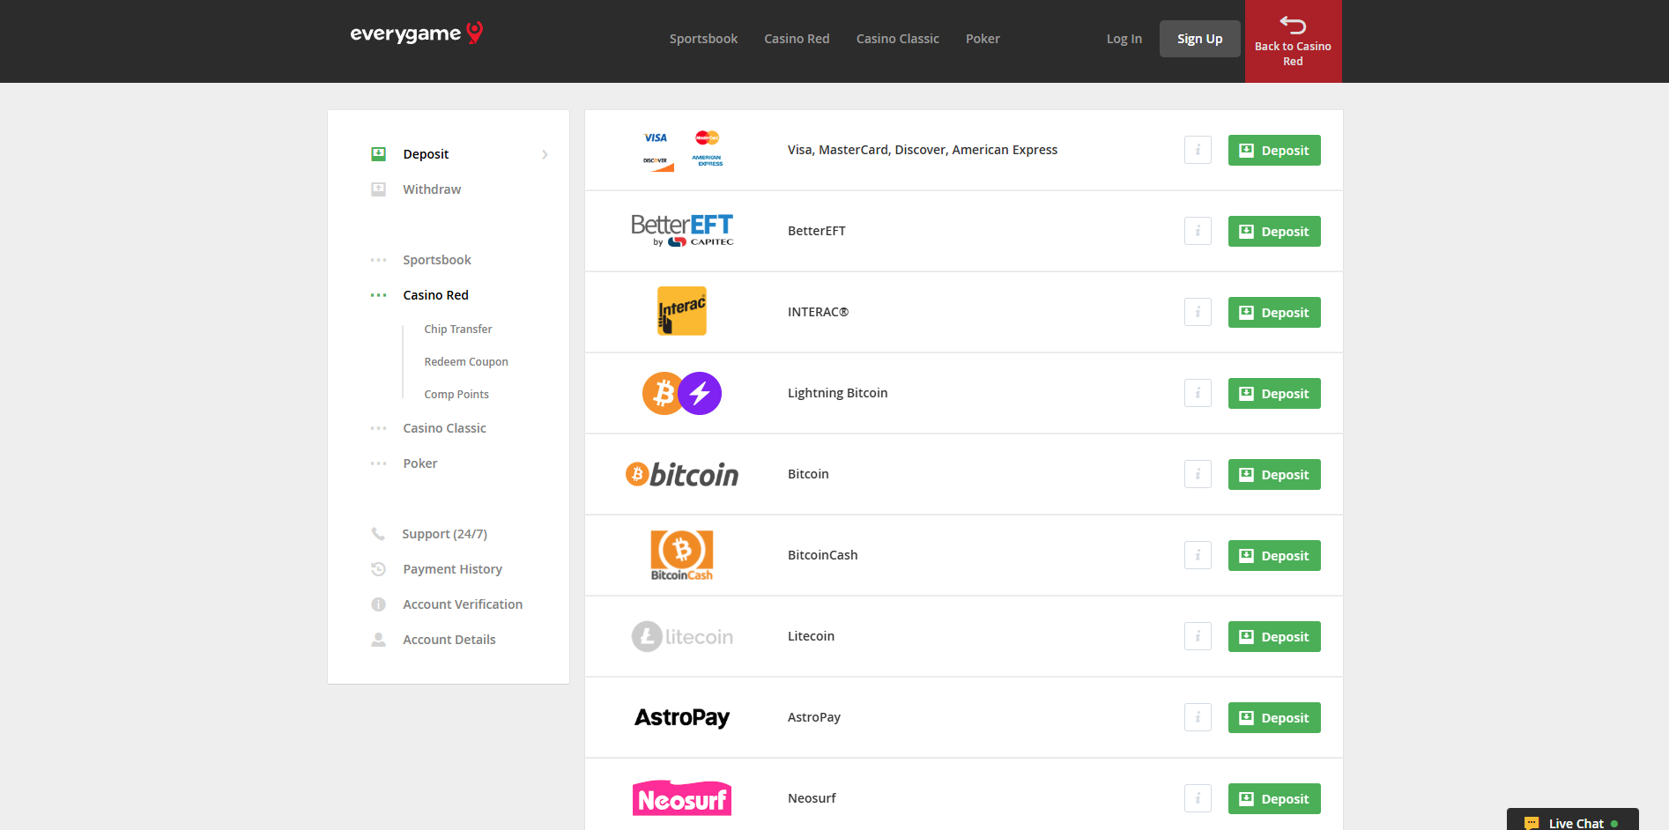This screenshot has height=830, width=1669.
Task: Deposit with Lightning Bitcoin
Action: 1274,393
